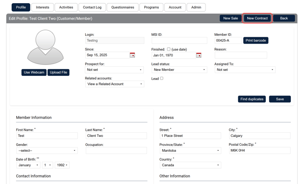
Task: Open the Finished date calendar picker icon
Action: click(198, 55)
